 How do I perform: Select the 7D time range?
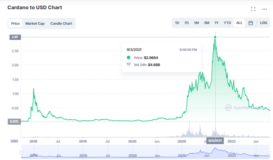coord(187,23)
